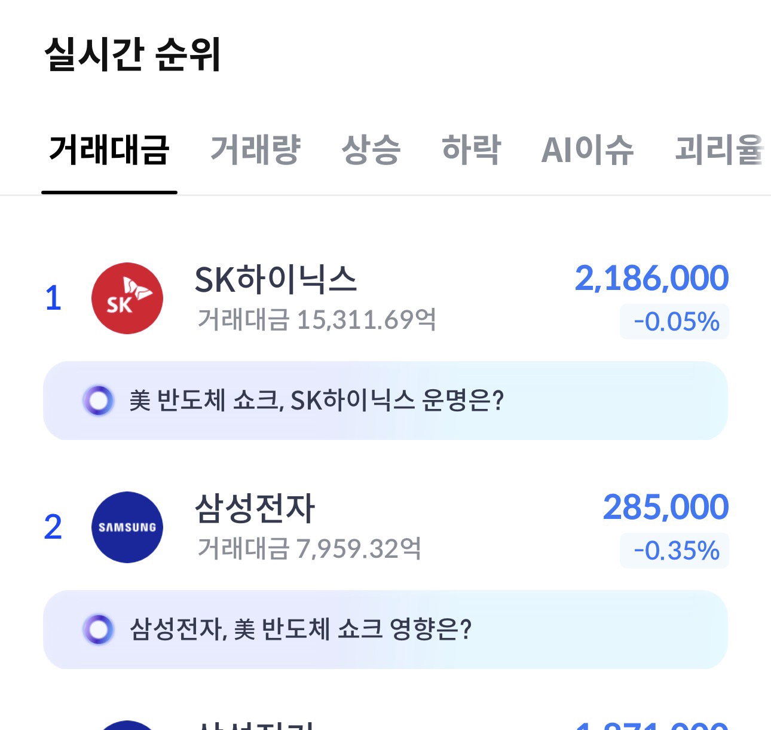This screenshot has width=771, height=730.
Task: Open the 괴리율 tab
Action: [720, 149]
